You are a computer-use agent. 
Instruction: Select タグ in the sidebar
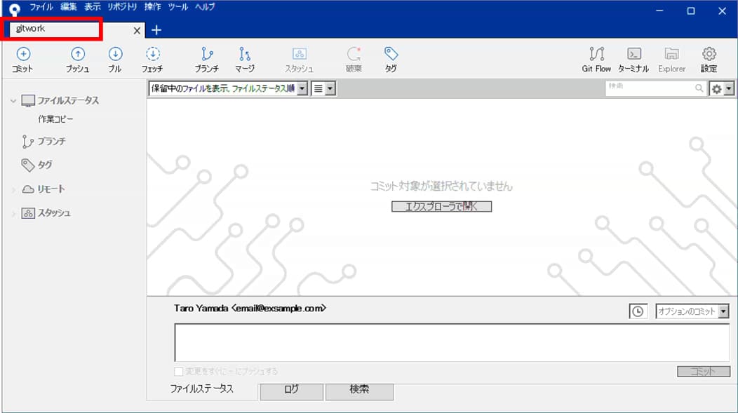(x=45, y=165)
